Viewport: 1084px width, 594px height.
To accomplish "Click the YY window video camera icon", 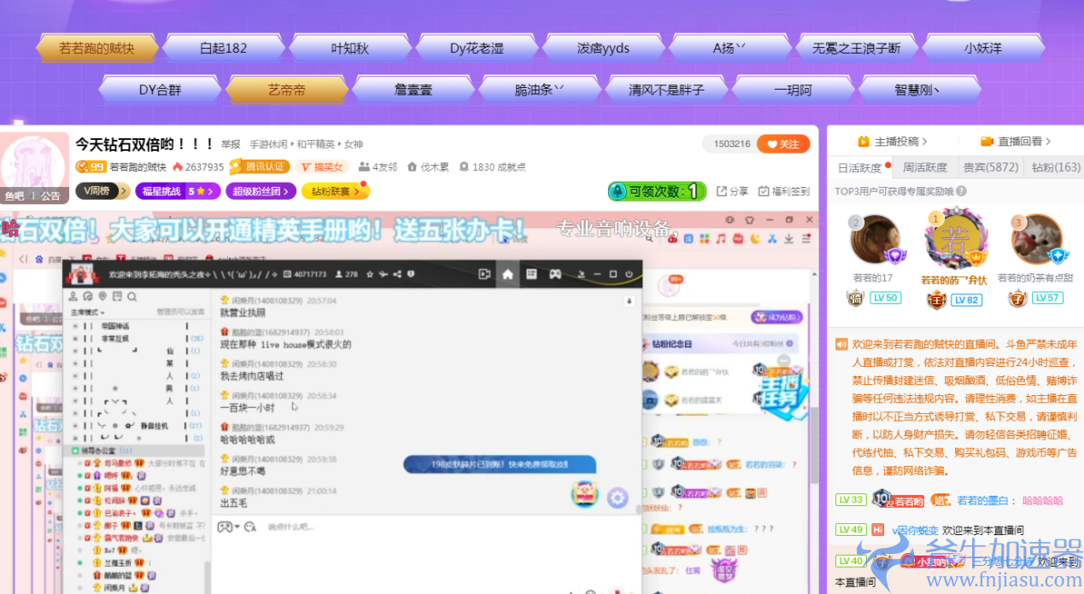I will pyautogui.click(x=484, y=274).
